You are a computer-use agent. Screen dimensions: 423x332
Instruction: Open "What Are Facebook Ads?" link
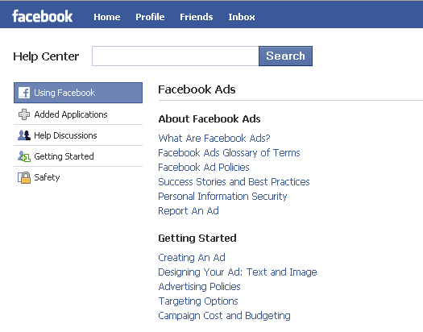(x=214, y=139)
